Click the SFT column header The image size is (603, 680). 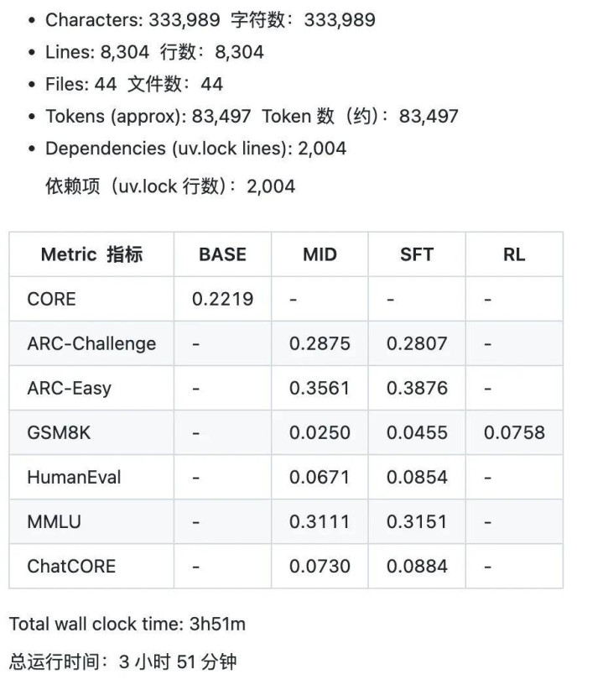point(417,254)
